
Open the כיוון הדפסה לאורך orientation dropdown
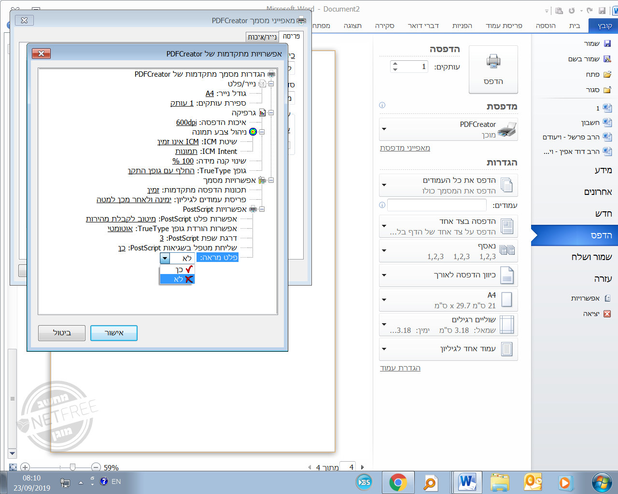coord(384,275)
